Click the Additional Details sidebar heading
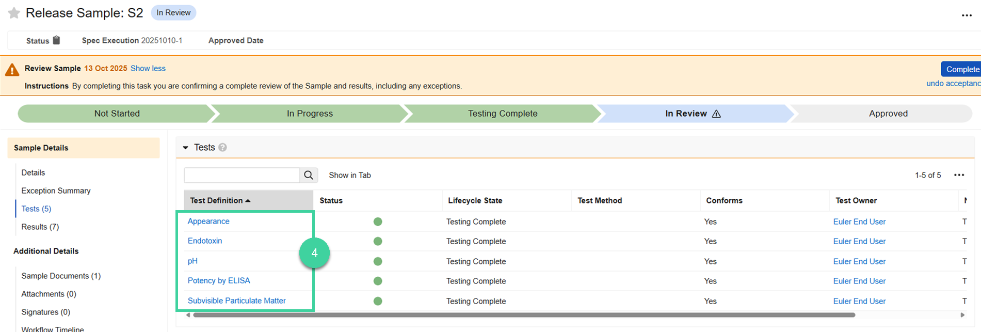Viewport: 981px width, 332px height. [x=46, y=251]
